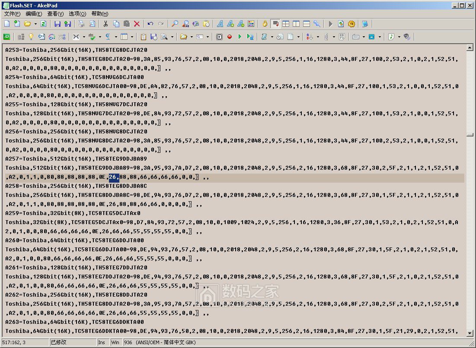Open the Find dialog magnifier icon
Viewport: 476px width, 348px height.
pos(175,24)
